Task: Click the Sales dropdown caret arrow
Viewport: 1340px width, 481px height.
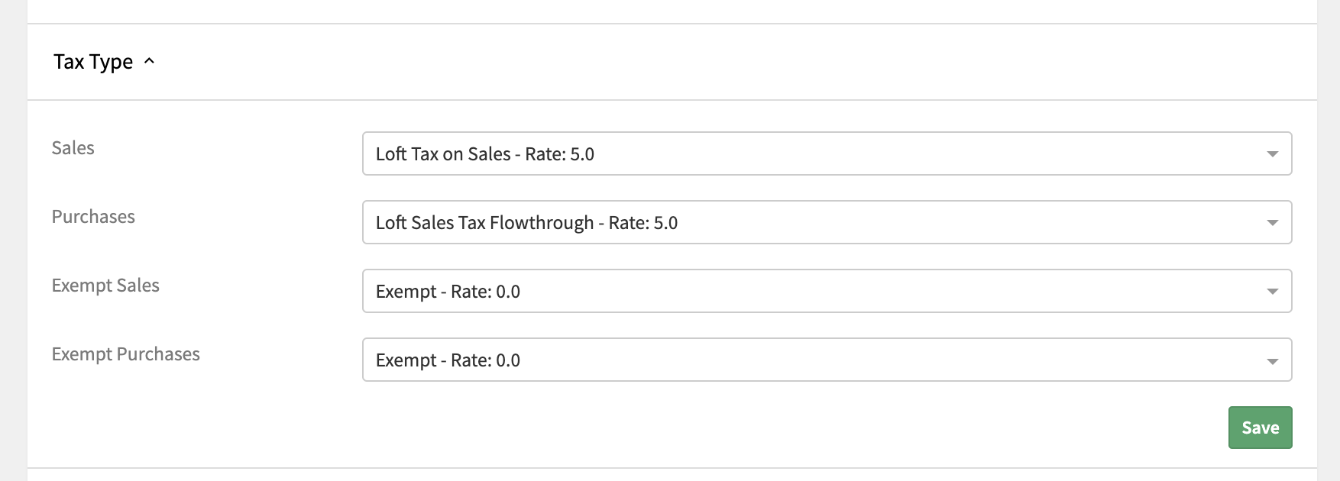Action: 1272,154
